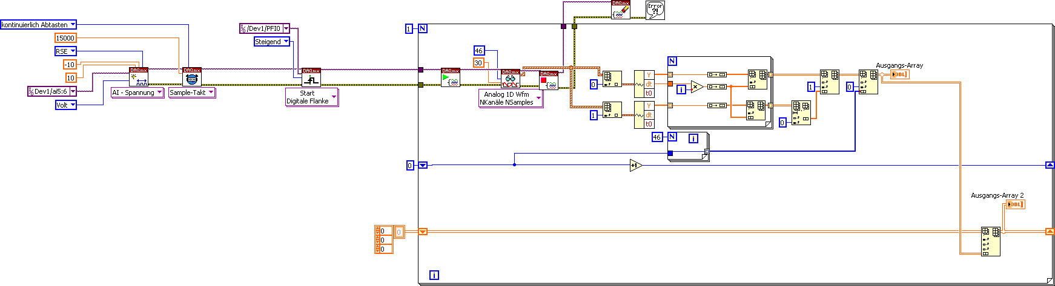Image resolution: width=1055 pixels, height=286 pixels.
Task: Click the blue right shift register with up arrow
Action: (x=1050, y=165)
